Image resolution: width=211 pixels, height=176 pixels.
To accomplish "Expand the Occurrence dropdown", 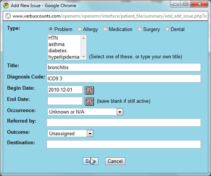I will (85, 112).
